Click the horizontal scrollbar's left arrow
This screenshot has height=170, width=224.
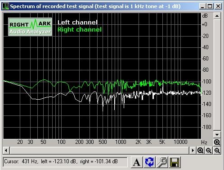click(x=6, y=150)
